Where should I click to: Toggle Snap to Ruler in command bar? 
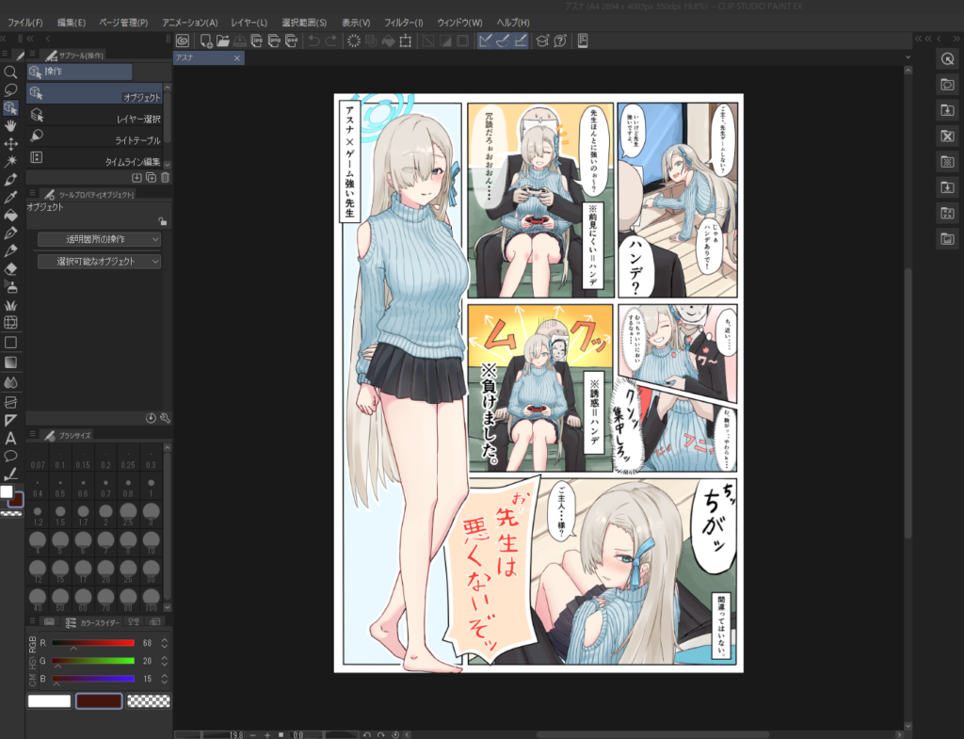(485, 41)
